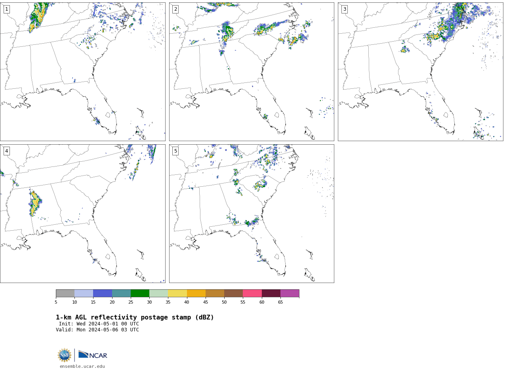This screenshot has width=507, height=371.
Task: Click the NCAR logo
Action: 93,354
